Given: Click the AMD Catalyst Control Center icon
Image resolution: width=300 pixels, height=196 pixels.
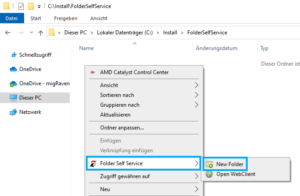Looking at the screenshot, I should coord(93,72).
